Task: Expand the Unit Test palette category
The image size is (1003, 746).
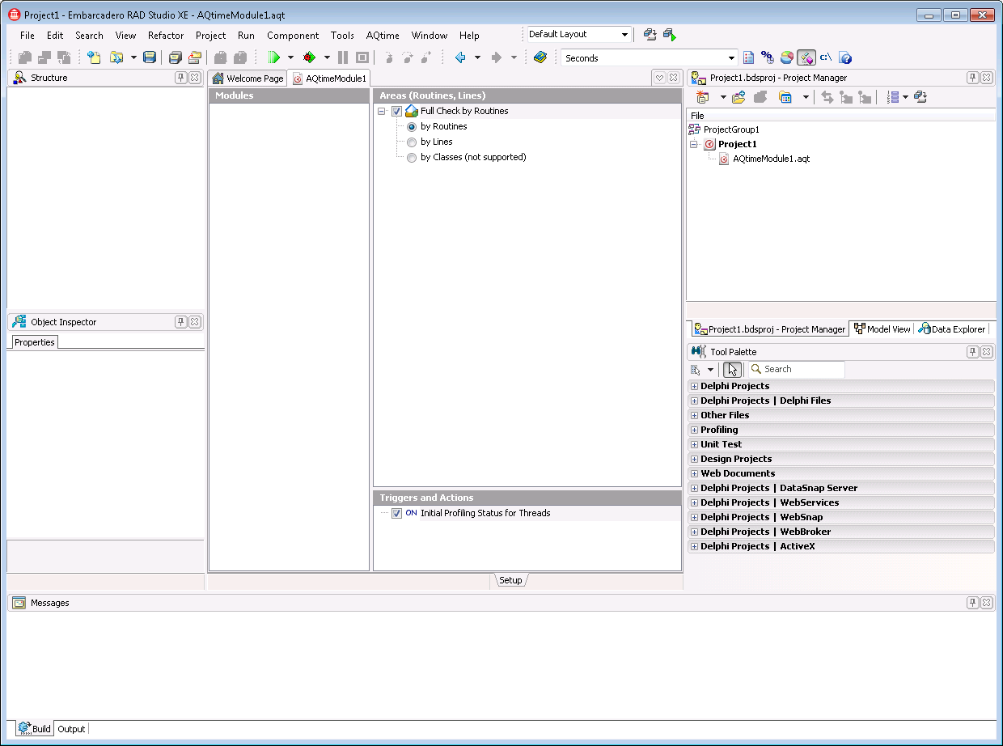Action: [694, 445]
